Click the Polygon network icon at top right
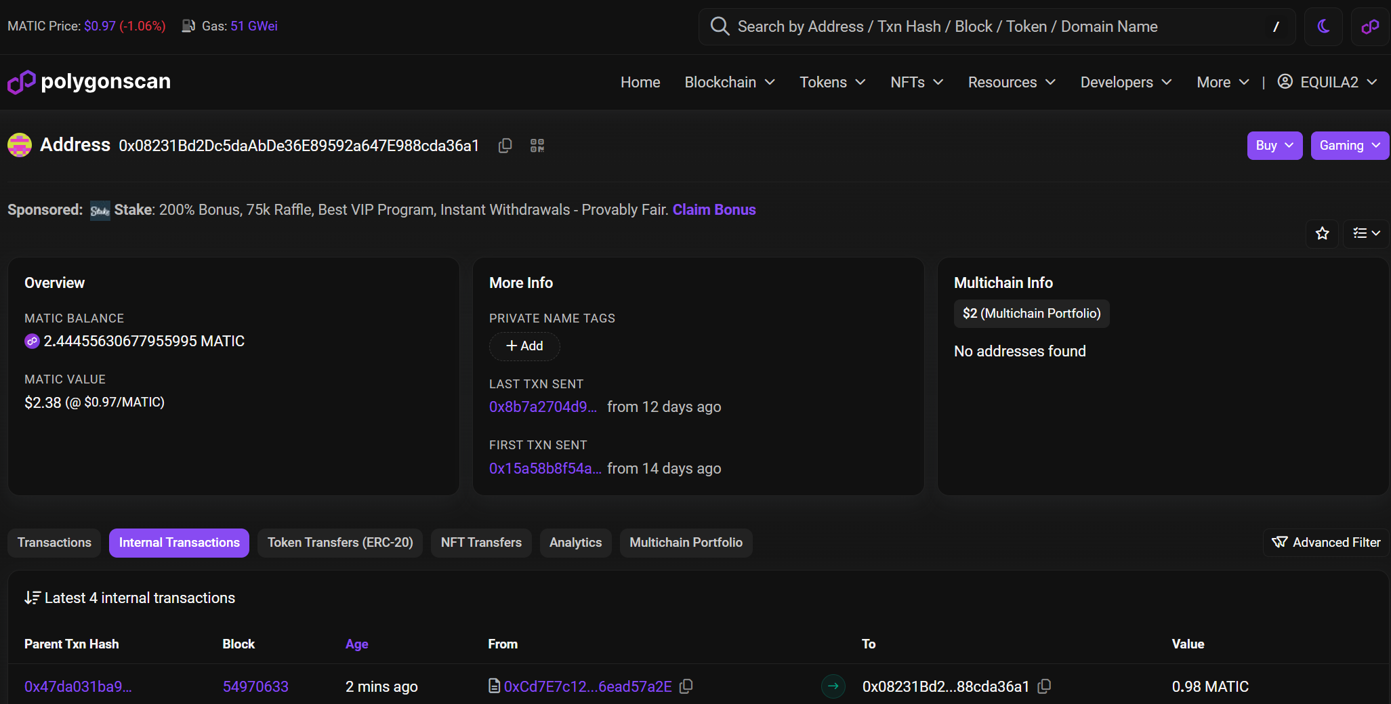 click(x=1370, y=26)
